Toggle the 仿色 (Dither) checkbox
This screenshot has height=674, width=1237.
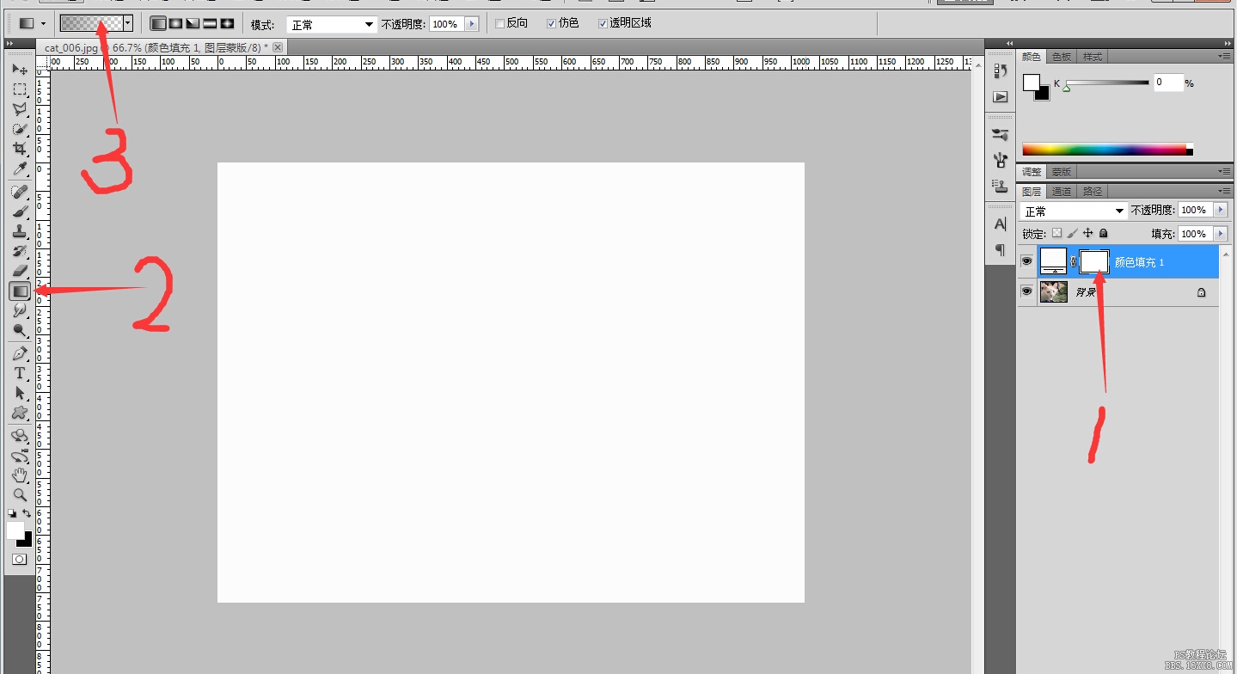[552, 23]
